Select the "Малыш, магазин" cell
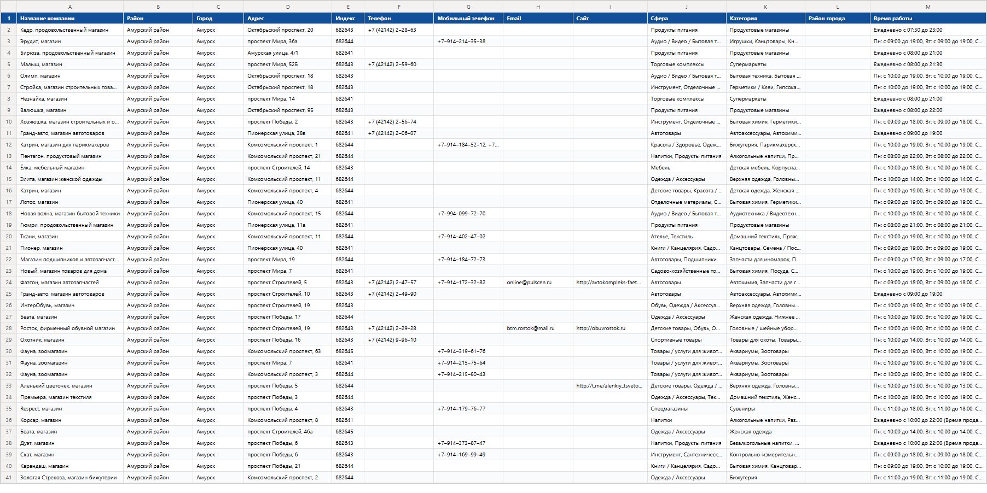This screenshot has height=493, width=987. [x=70, y=64]
